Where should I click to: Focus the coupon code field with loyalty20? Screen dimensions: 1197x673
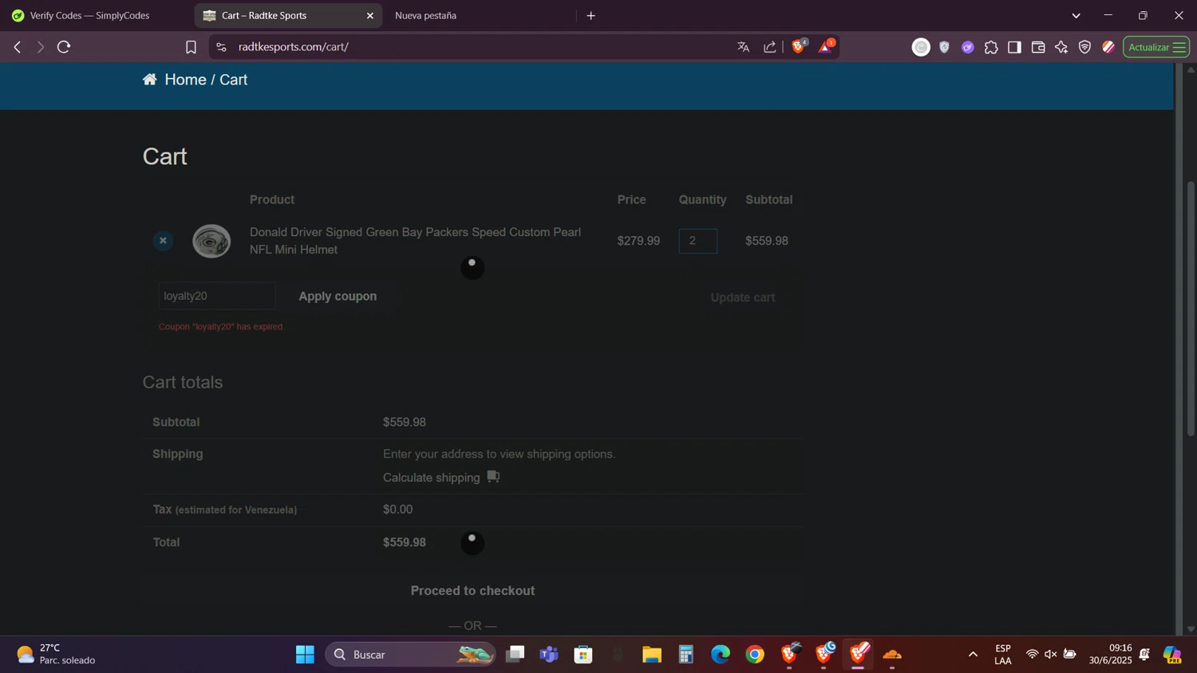tap(217, 296)
